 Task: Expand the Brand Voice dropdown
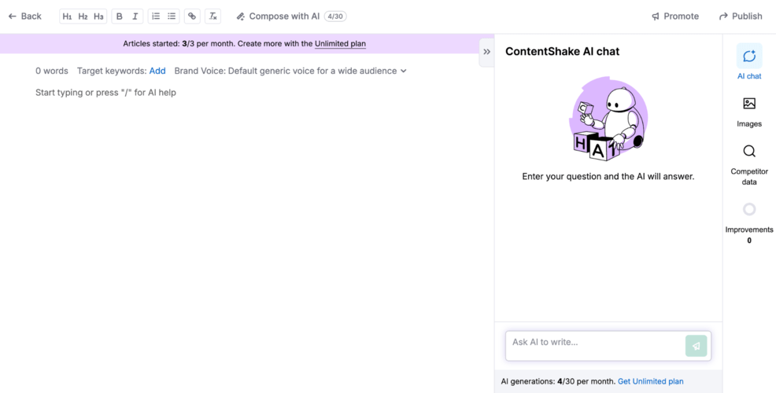(x=290, y=71)
